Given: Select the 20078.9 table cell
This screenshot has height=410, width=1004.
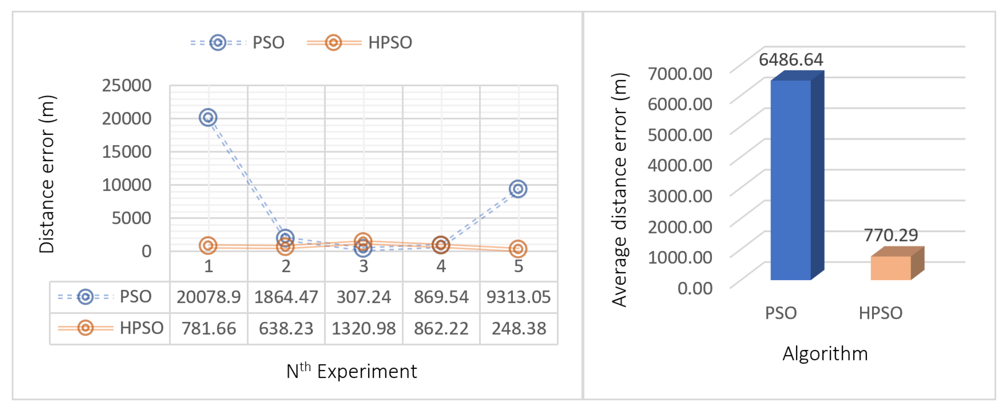Looking at the screenshot, I should [x=208, y=297].
